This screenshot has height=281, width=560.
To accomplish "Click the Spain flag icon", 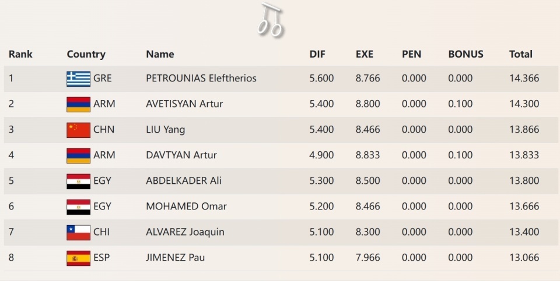I will 78,258.
